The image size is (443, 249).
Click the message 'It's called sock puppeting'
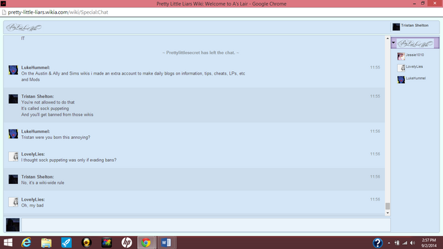tap(45, 109)
